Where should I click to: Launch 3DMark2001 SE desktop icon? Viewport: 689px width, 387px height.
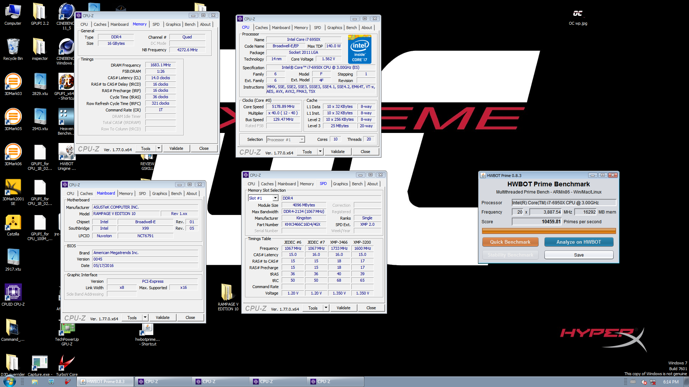13,192
